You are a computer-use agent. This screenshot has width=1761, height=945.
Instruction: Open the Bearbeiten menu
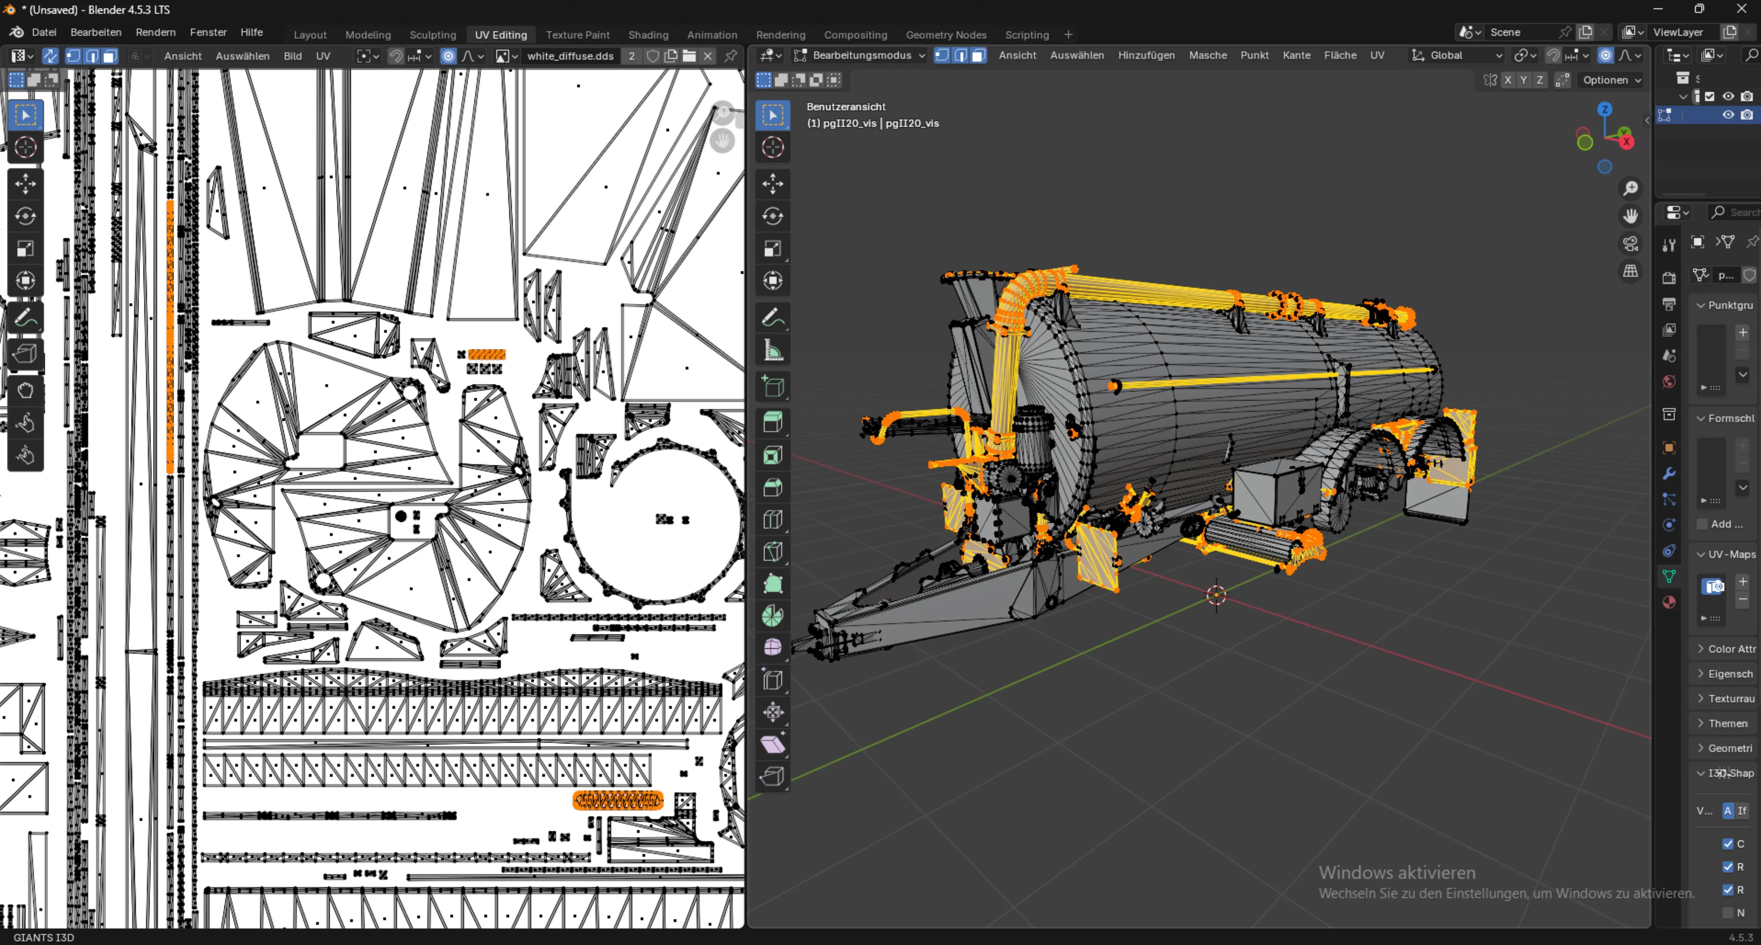pyautogui.click(x=96, y=32)
